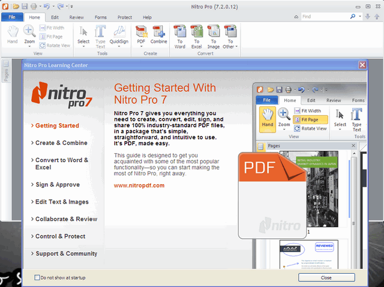Open the QuickSign dropdown arrow
The image size is (384, 287).
pos(119,47)
